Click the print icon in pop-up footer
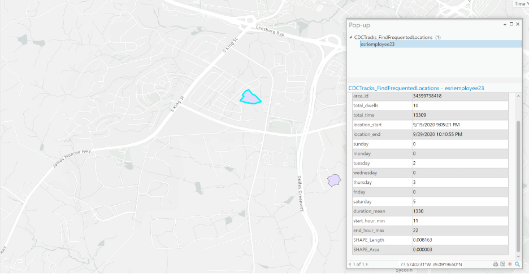Viewport: 529px width, 274px height. (496, 264)
